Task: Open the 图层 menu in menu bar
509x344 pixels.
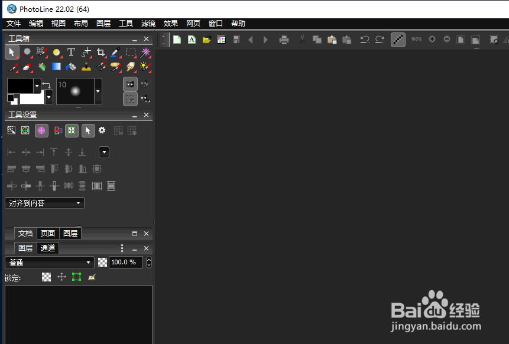Action: 103,24
